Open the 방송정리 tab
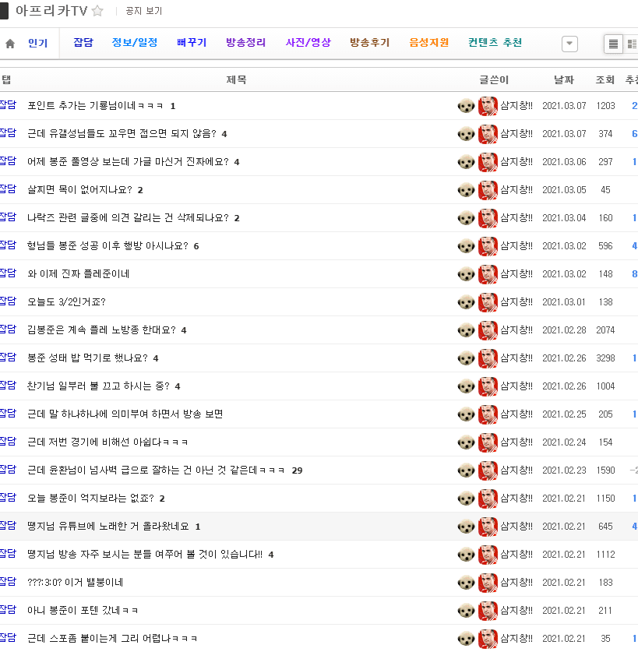 tap(246, 42)
